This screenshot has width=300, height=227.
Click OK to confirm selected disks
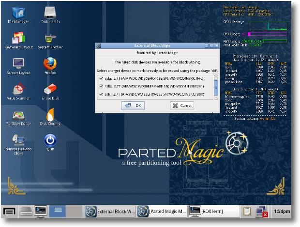click(133, 106)
